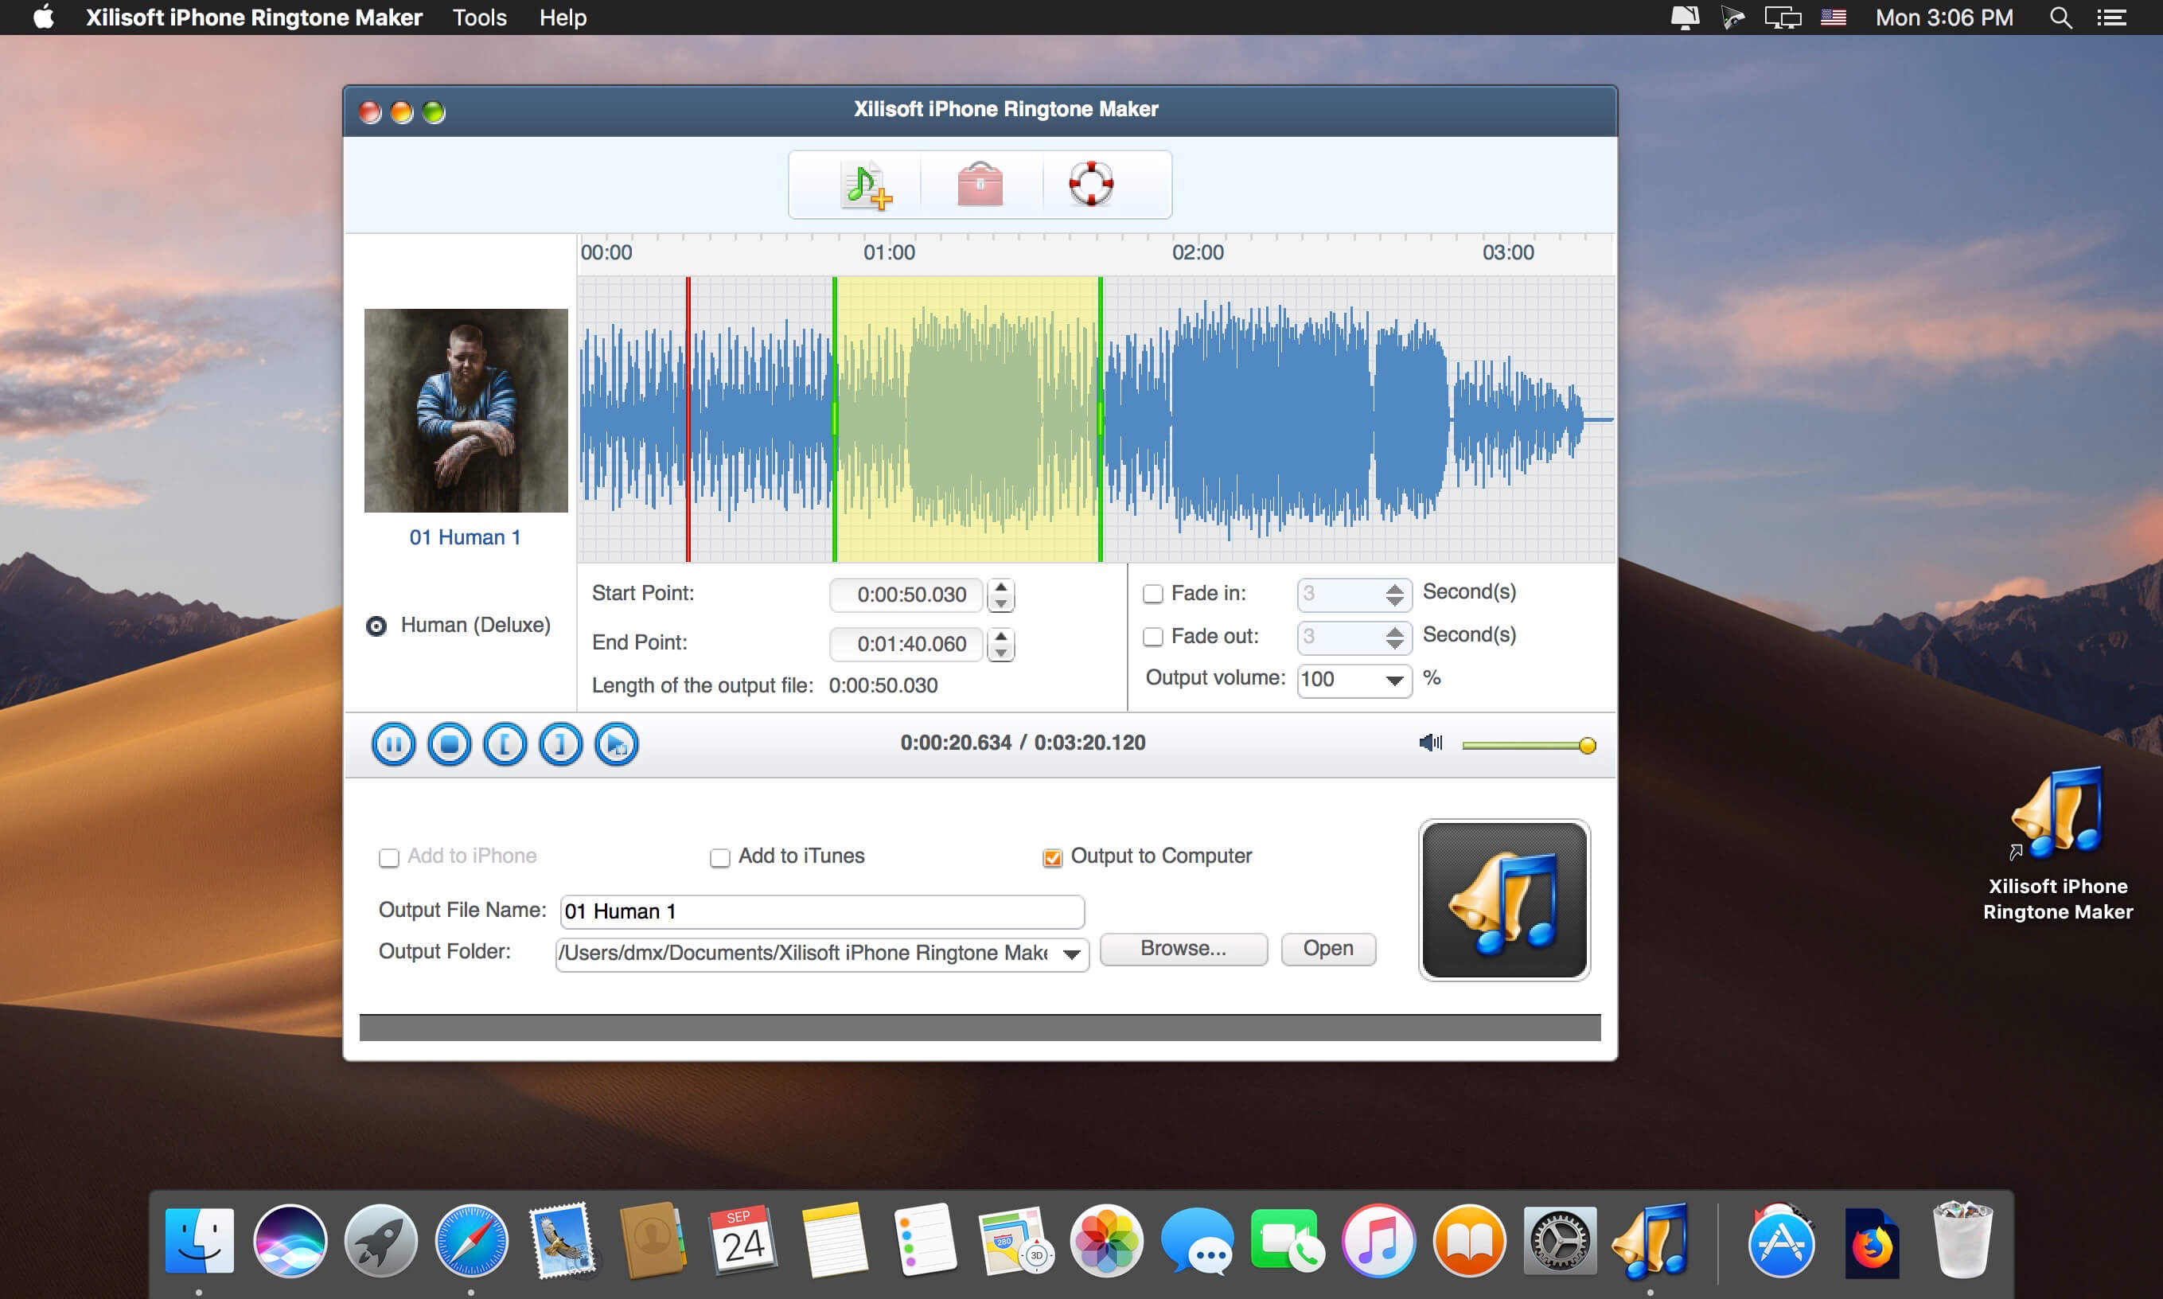This screenshot has width=2163, height=1299.
Task: Click the menu bar clock Mon 3:06 PM
Action: point(1944,18)
